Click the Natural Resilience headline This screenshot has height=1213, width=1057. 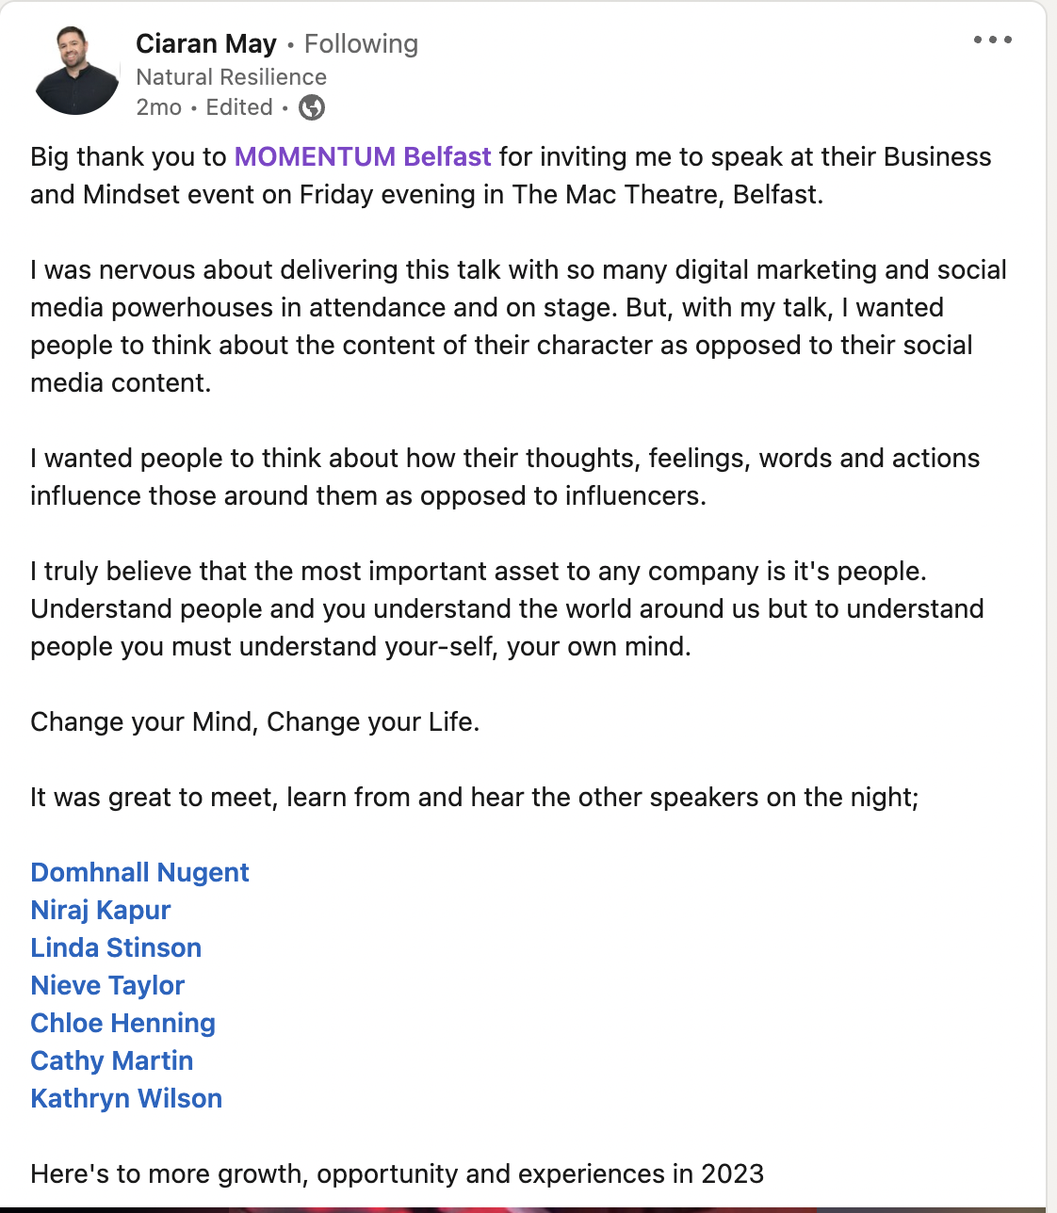[231, 77]
